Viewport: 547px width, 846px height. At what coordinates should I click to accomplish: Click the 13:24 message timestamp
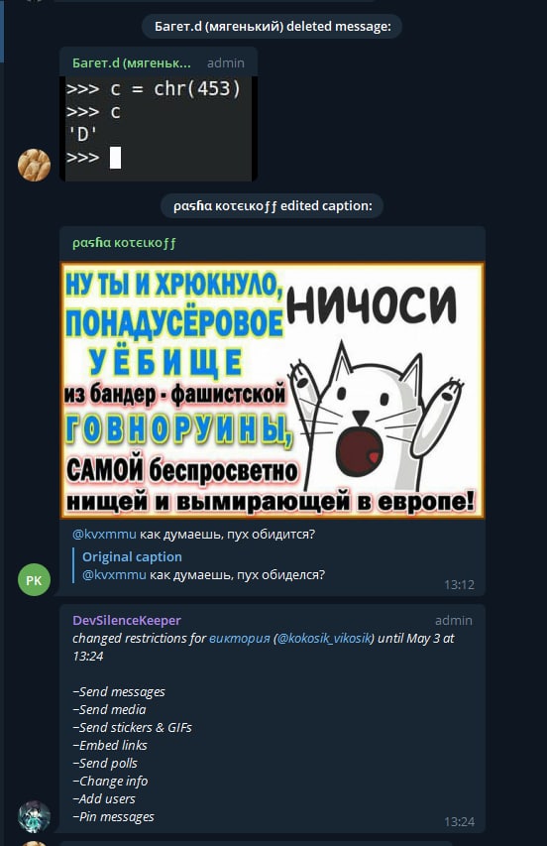(459, 822)
